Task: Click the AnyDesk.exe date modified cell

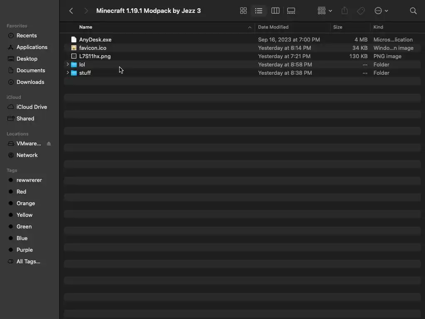Action: pyautogui.click(x=289, y=40)
